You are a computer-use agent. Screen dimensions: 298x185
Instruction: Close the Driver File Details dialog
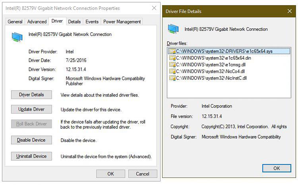(x=289, y=11)
